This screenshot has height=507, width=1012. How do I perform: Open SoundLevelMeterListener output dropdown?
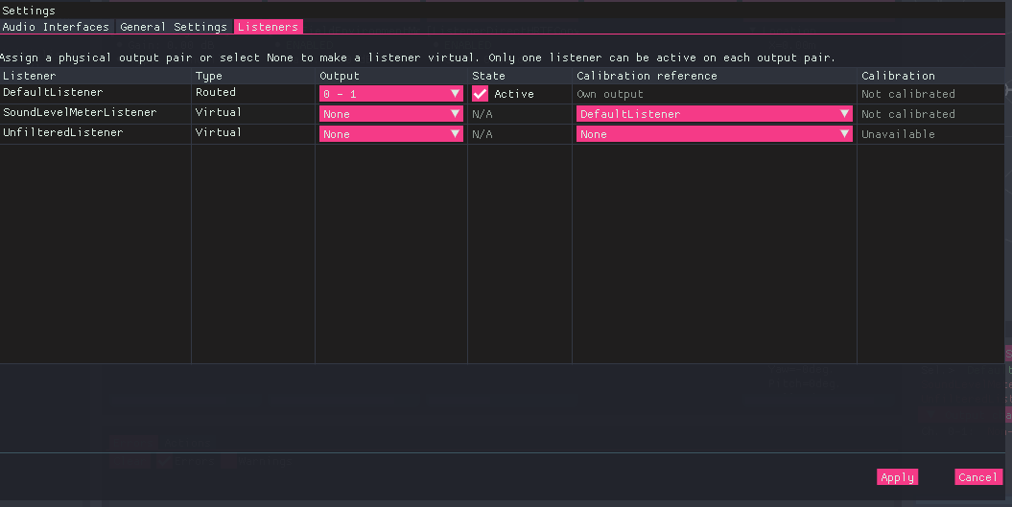pos(391,113)
